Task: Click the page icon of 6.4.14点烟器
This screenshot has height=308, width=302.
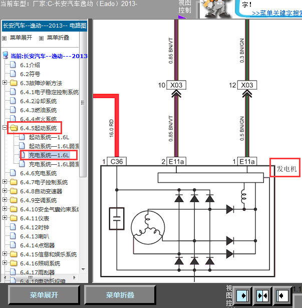Action: click(13, 245)
